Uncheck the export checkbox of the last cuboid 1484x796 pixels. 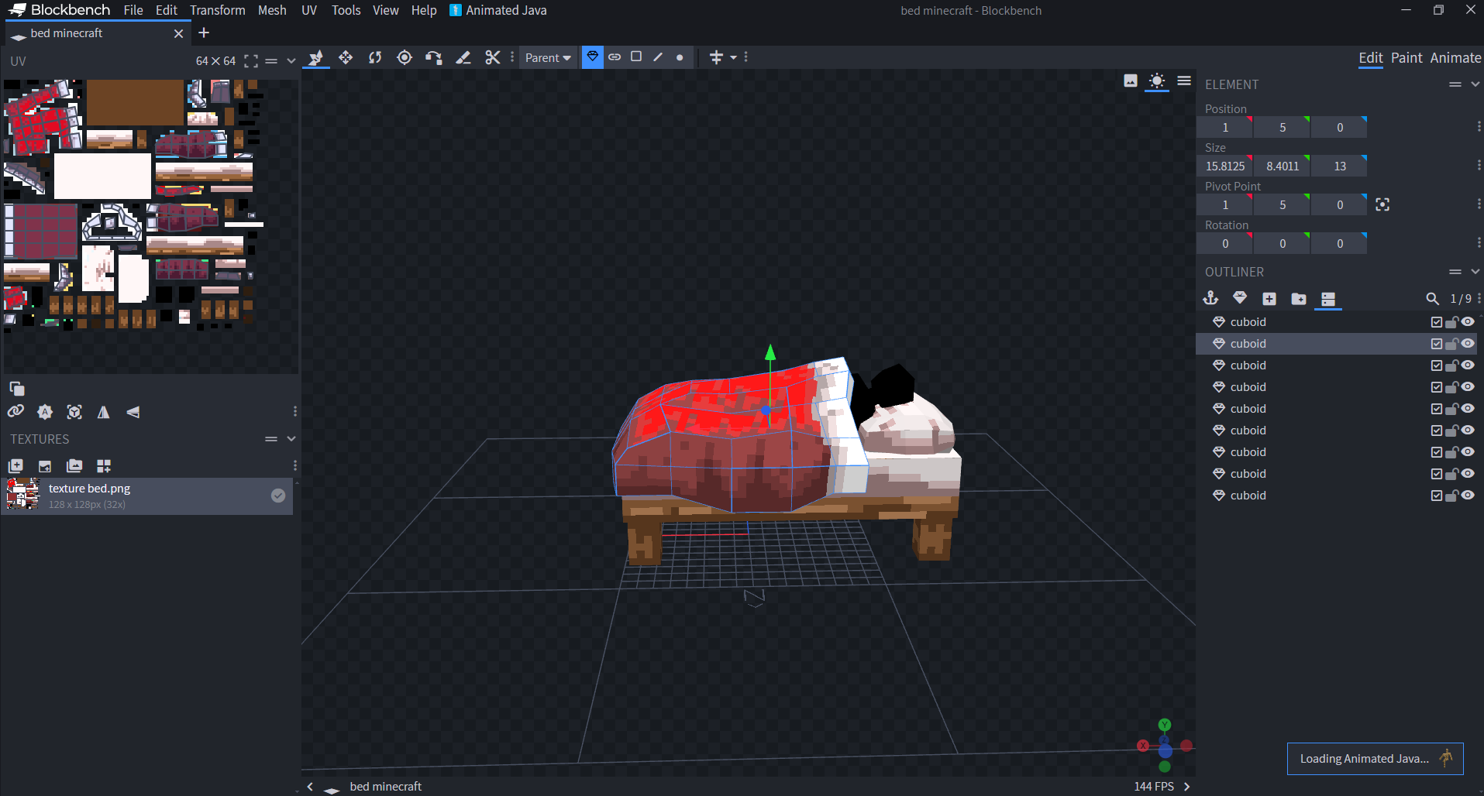point(1436,495)
